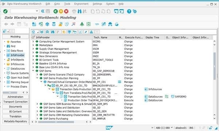Open the blue Help question mark icon
Viewport: 219px width, 131px height.
129,11
